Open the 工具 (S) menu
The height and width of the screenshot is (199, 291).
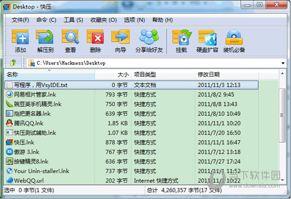click(x=74, y=20)
